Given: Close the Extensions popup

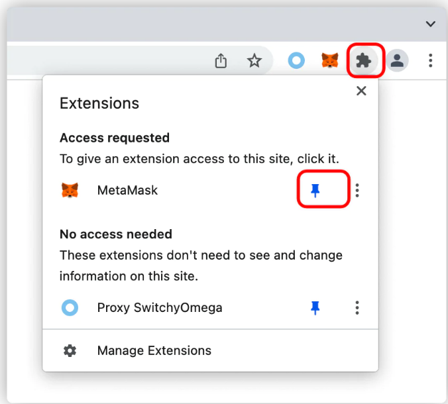Looking at the screenshot, I should 361,91.
